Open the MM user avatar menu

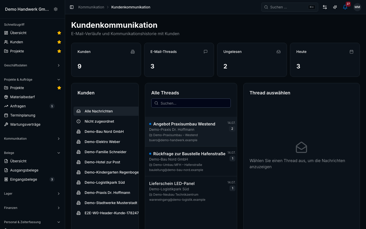[x=357, y=7]
